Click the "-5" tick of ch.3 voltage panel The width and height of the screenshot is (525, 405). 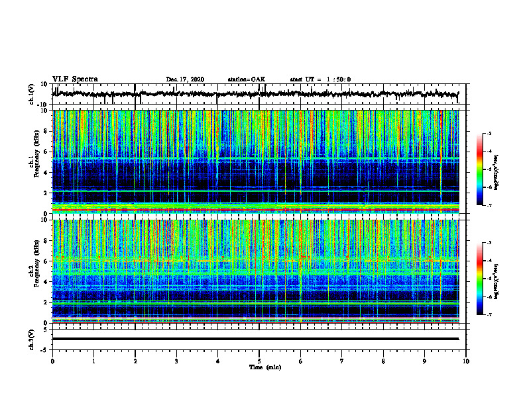pos(44,349)
